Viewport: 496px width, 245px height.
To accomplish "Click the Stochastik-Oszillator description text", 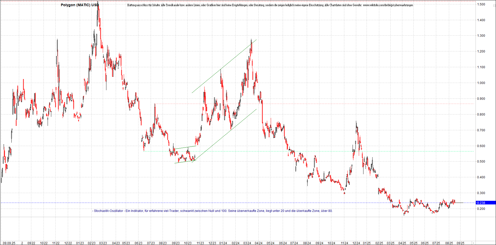I will click(x=212, y=211).
